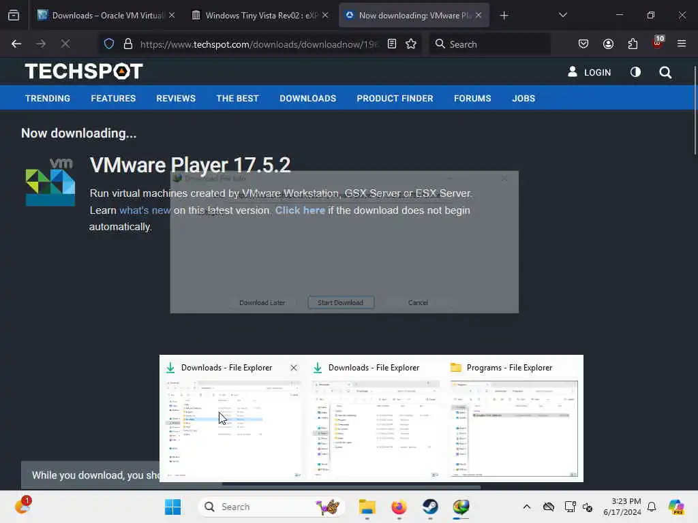Viewport: 698px width, 523px height.
Task: Open Copilot preview icon
Action: pyautogui.click(x=676, y=507)
